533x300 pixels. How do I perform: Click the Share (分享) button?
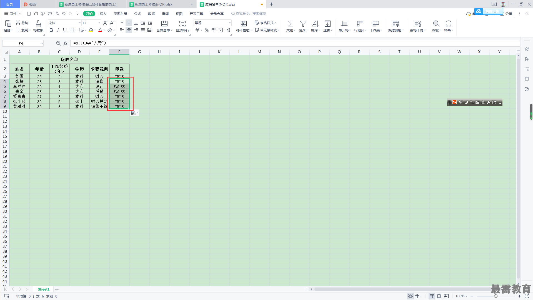(506, 14)
